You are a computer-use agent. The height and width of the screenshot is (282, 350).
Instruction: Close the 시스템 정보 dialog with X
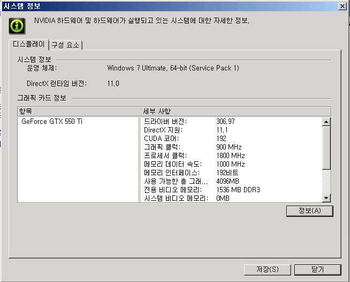coord(342,6)
